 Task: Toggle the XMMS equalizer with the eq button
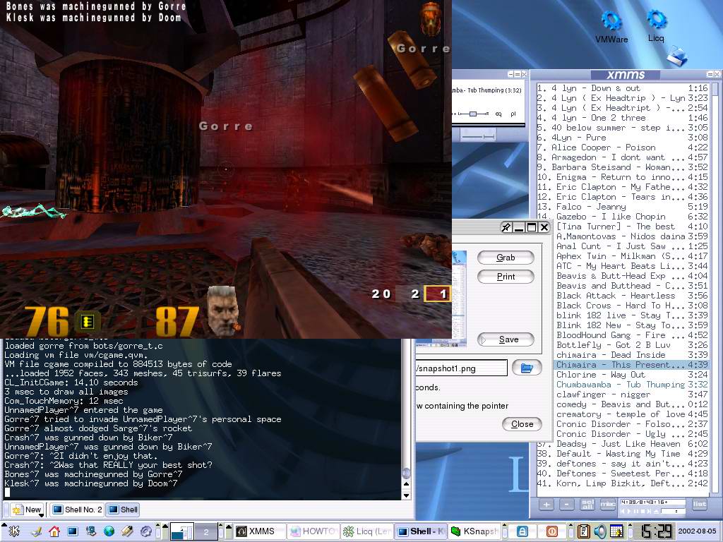pos(498,114)
